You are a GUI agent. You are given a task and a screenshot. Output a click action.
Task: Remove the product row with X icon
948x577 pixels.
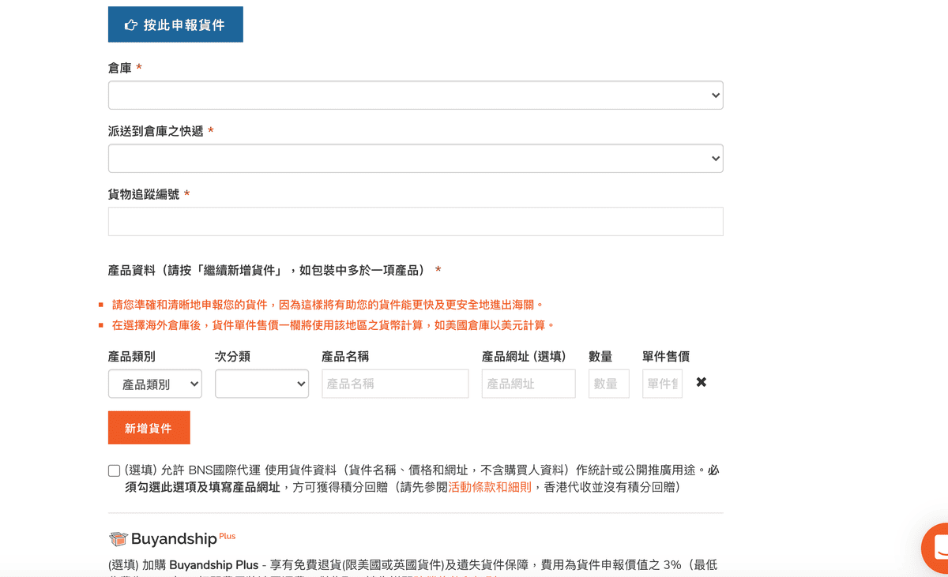click(x=702, y=382)
